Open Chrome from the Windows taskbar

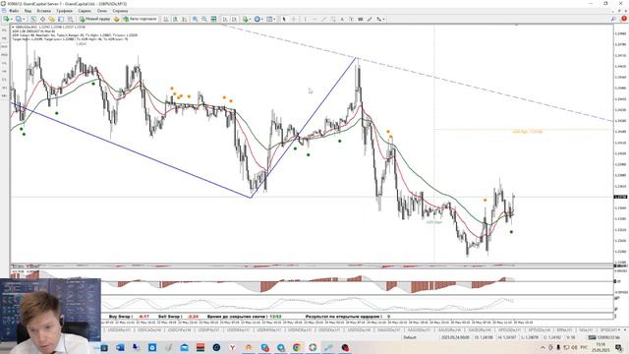297,347
